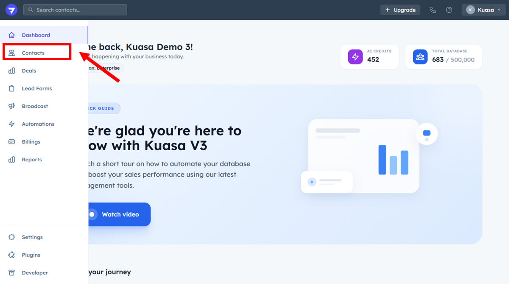The height and width of the screenshot is (284, 509).
Task: Click the Automations lightning bolt icon
Action: point(12,124)
